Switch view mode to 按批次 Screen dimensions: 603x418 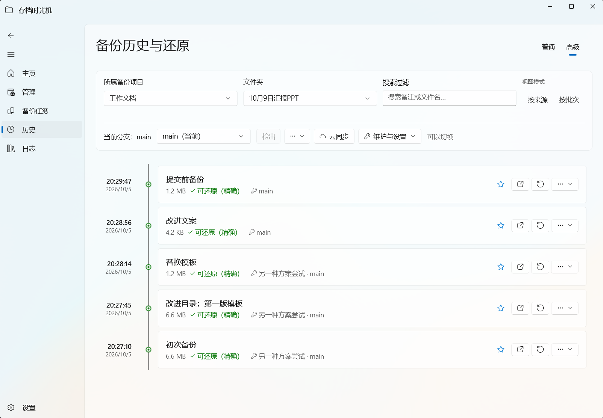point(569,100)
